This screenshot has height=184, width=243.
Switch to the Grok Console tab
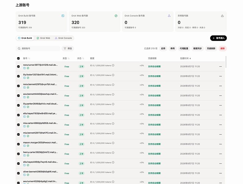point(64,38)
